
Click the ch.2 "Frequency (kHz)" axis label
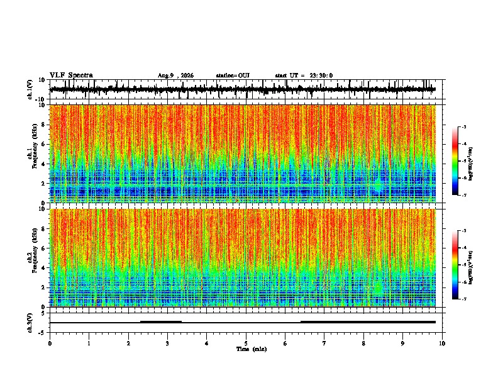point(35,250)
